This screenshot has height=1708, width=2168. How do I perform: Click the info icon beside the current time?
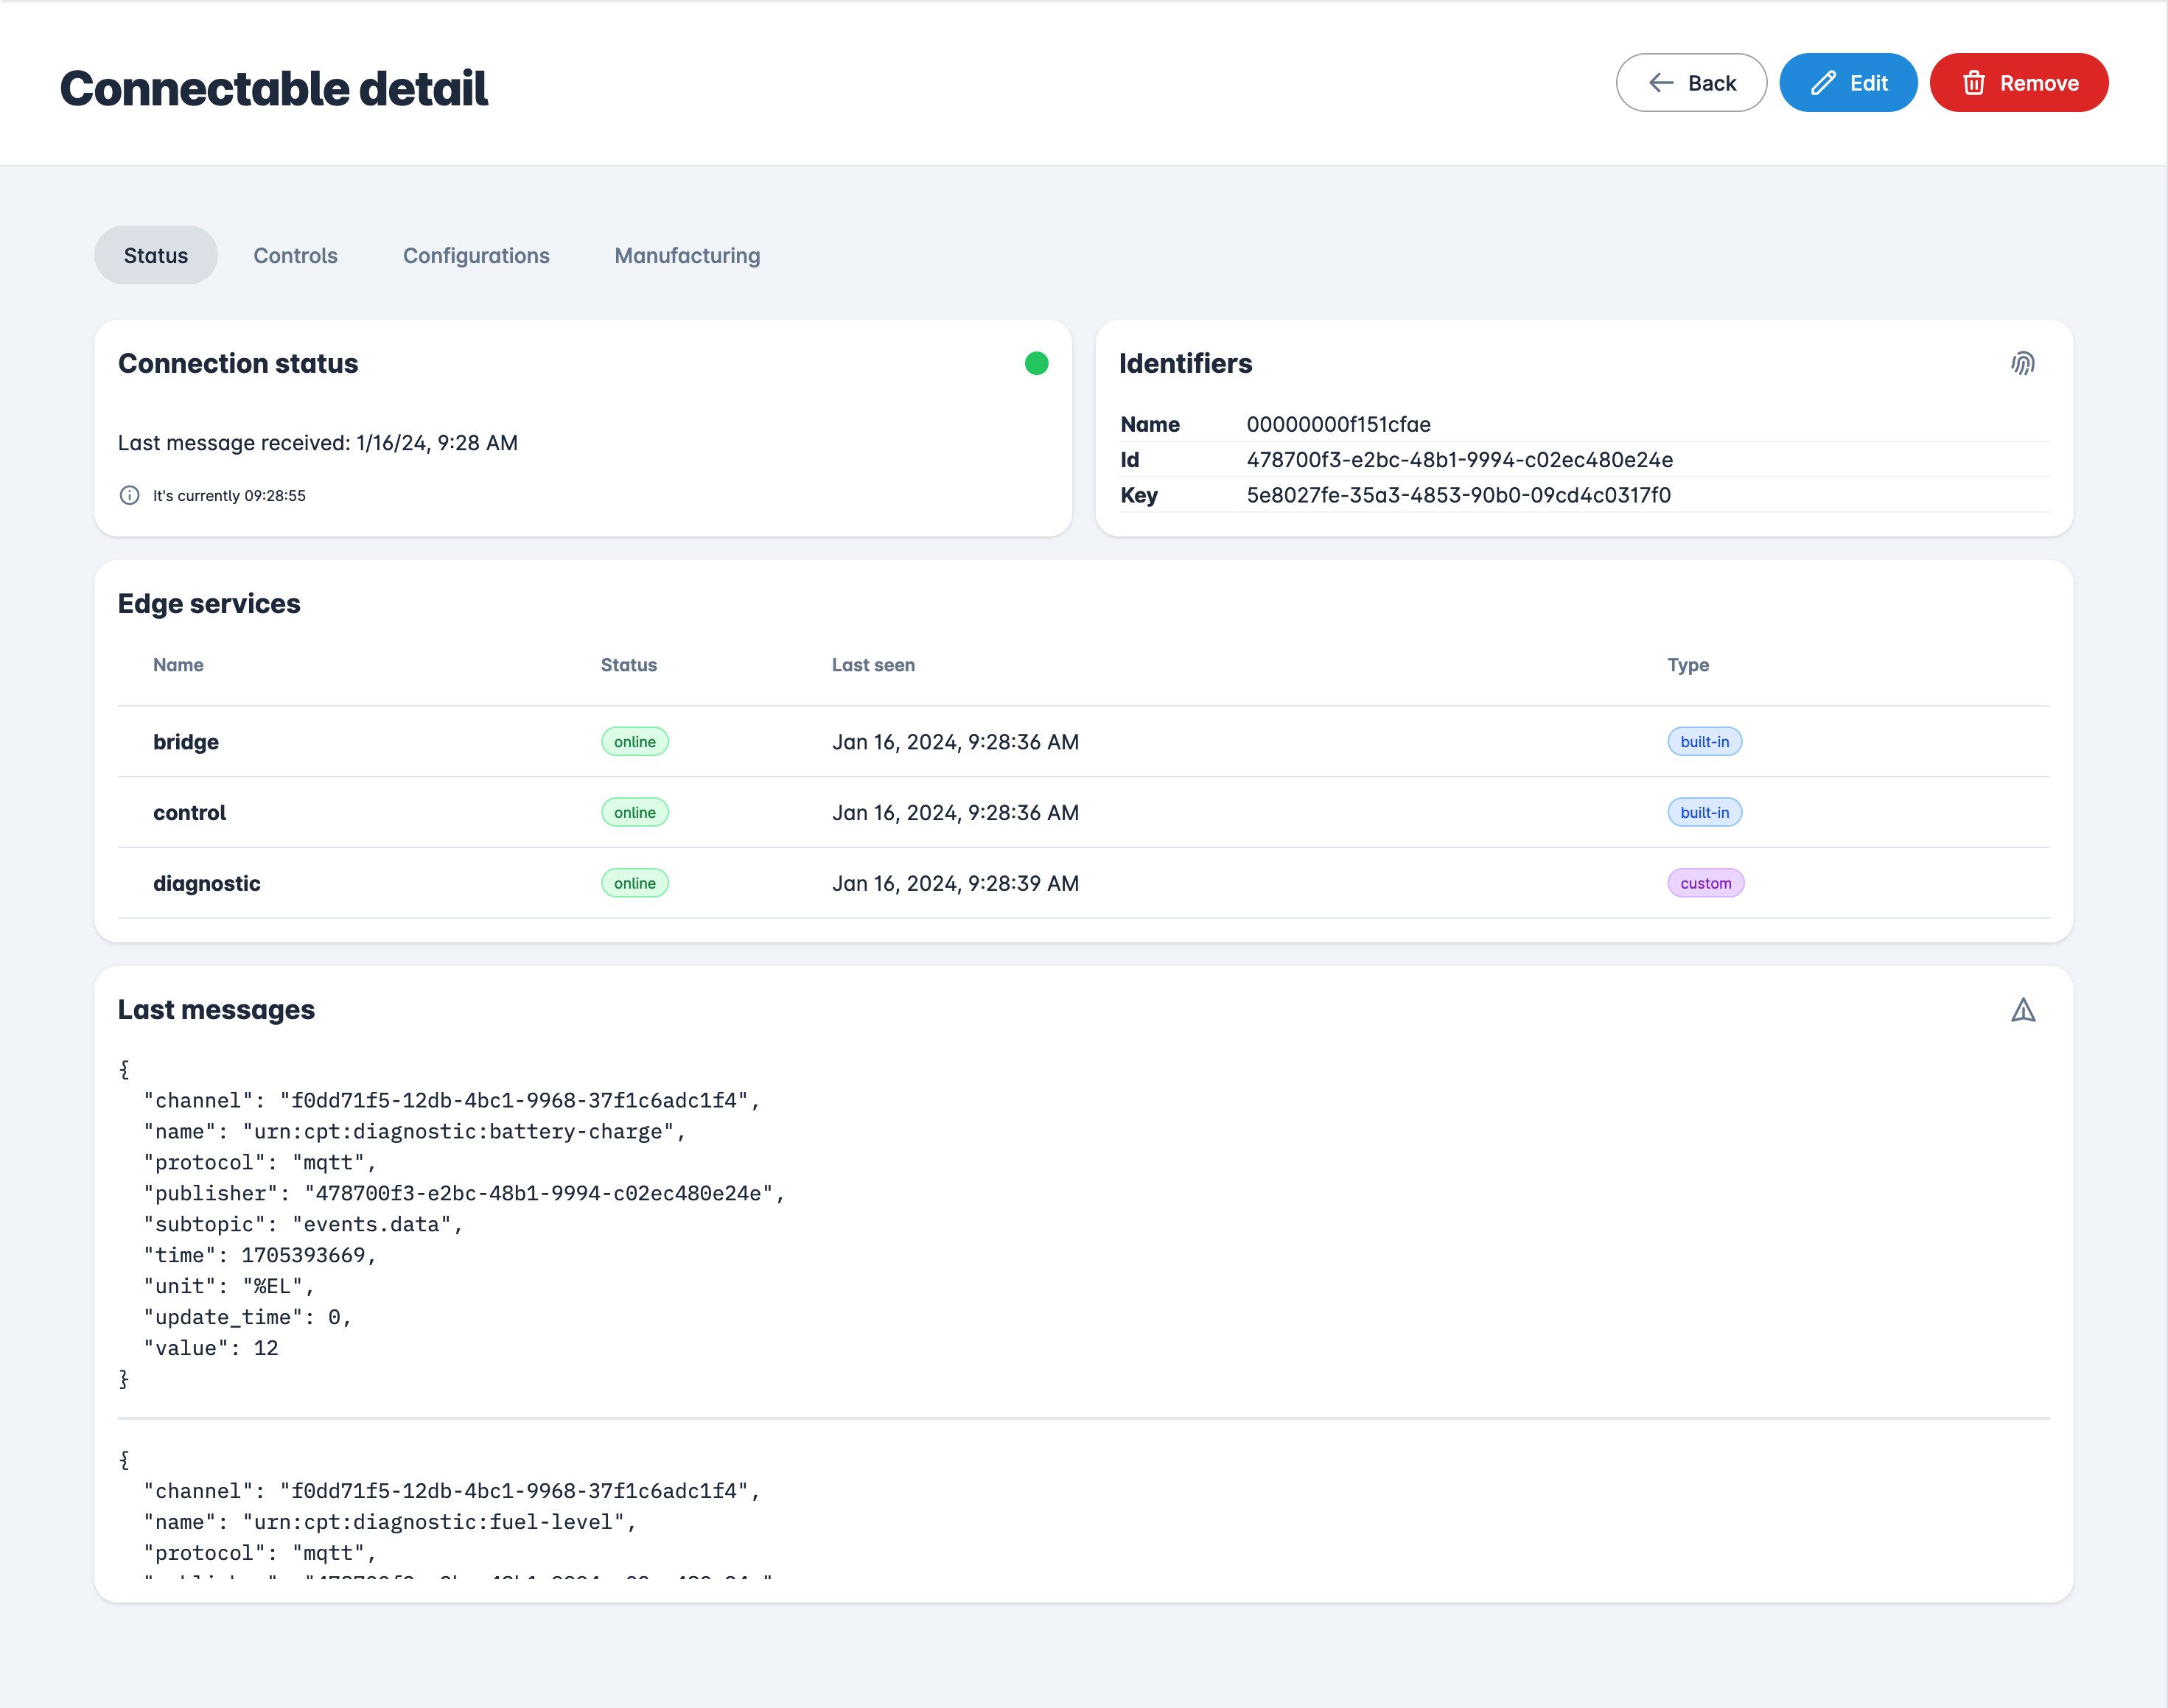click(x=130, y=495)
